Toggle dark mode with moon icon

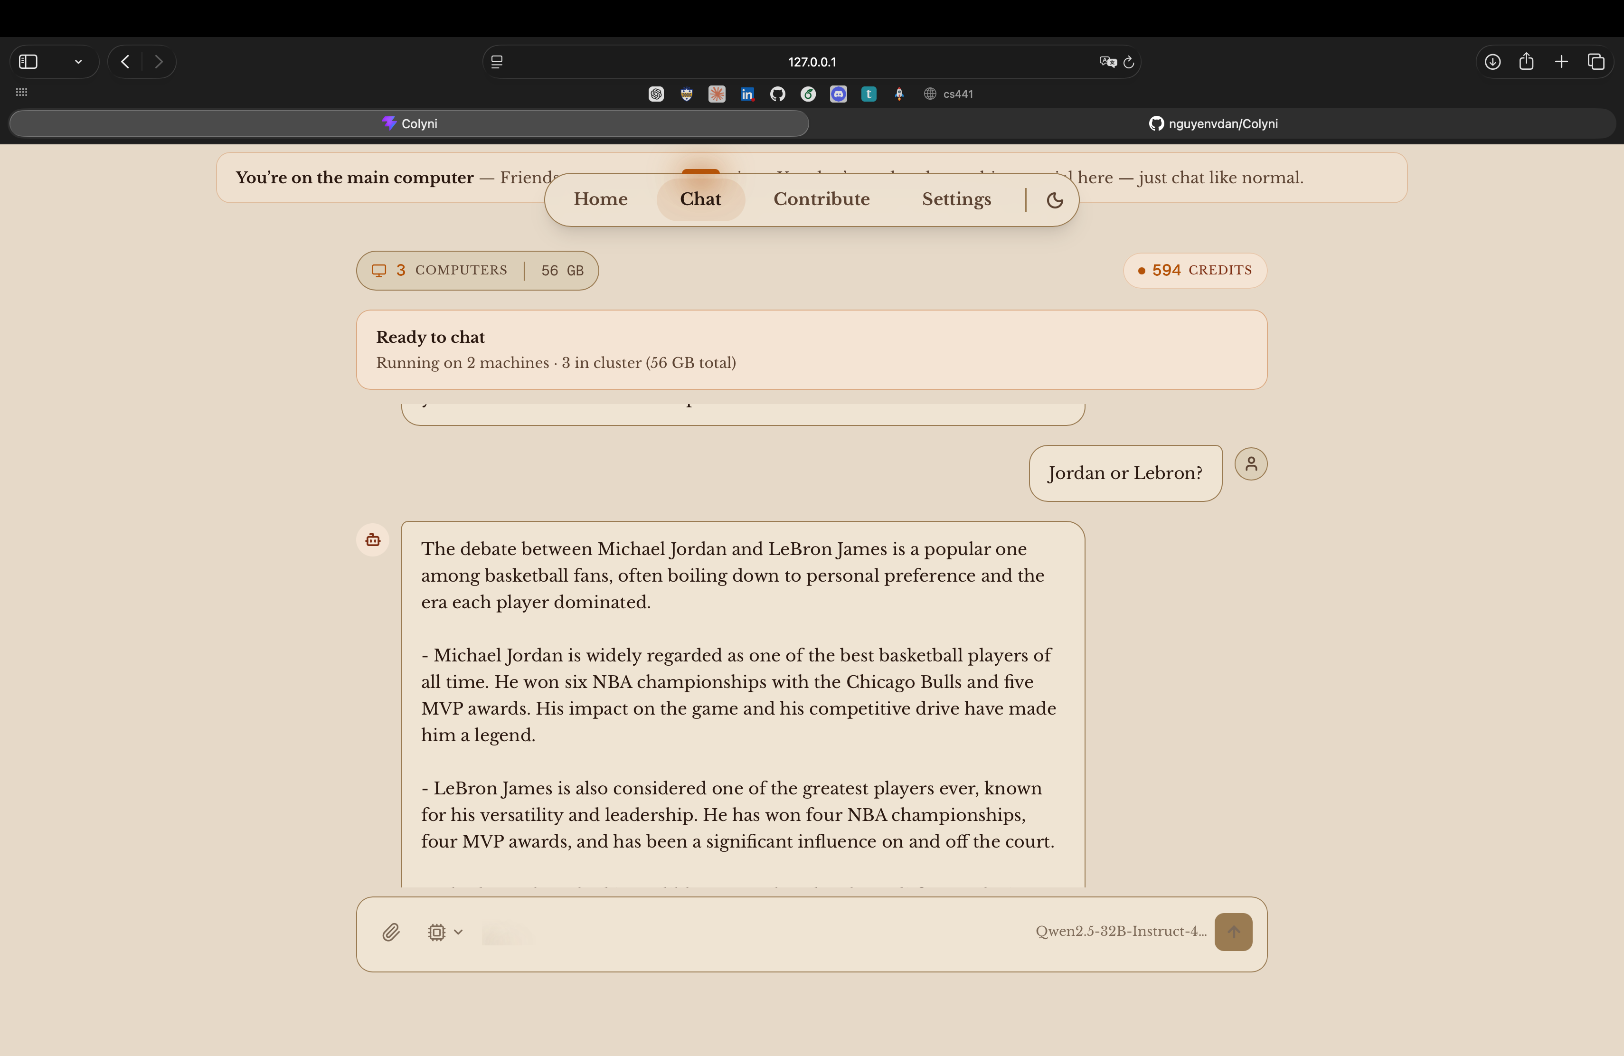click(1054, 200)
